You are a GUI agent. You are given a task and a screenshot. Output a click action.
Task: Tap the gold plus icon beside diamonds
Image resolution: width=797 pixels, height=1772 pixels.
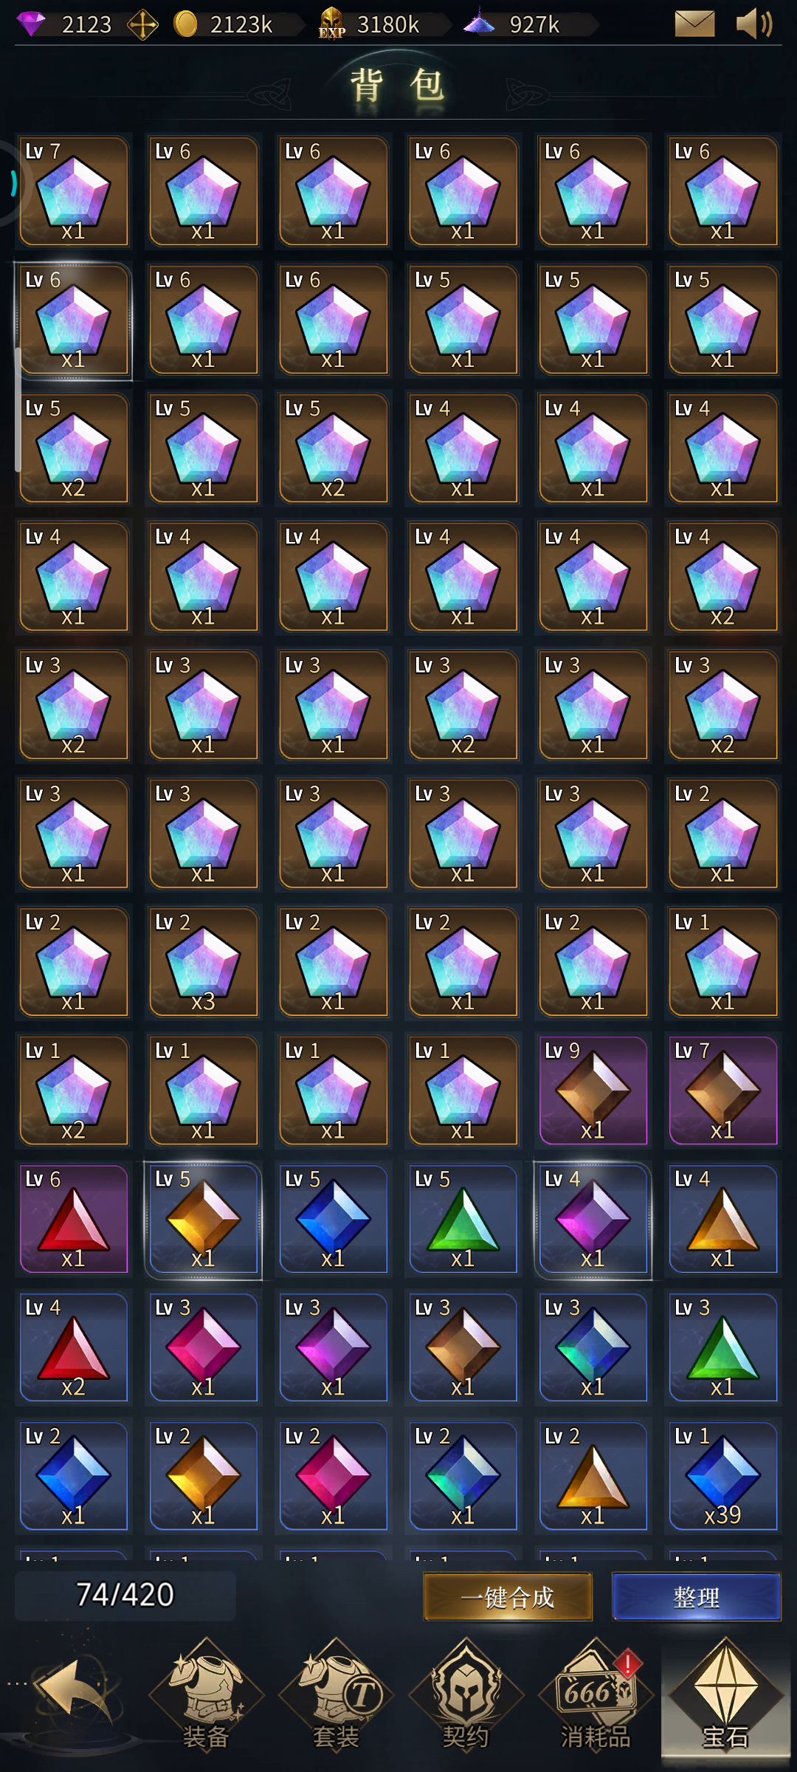(142, 24)
